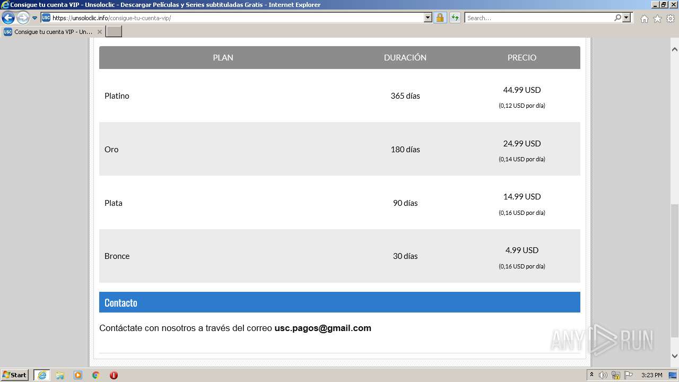The image size is (679, 382).
Task: Expand the address bar autocomplete dropdown
Action: (x=428, y=18)
